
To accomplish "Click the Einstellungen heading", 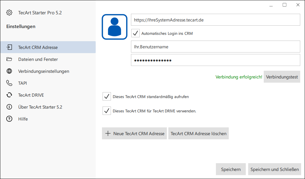I will (x=21, y=27).
